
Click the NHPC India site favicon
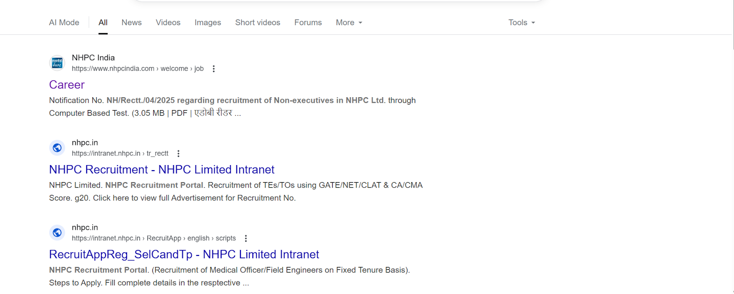click(x=57, y=63)
